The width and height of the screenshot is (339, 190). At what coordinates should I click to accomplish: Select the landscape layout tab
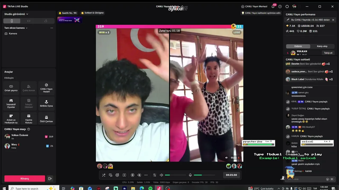29,21
